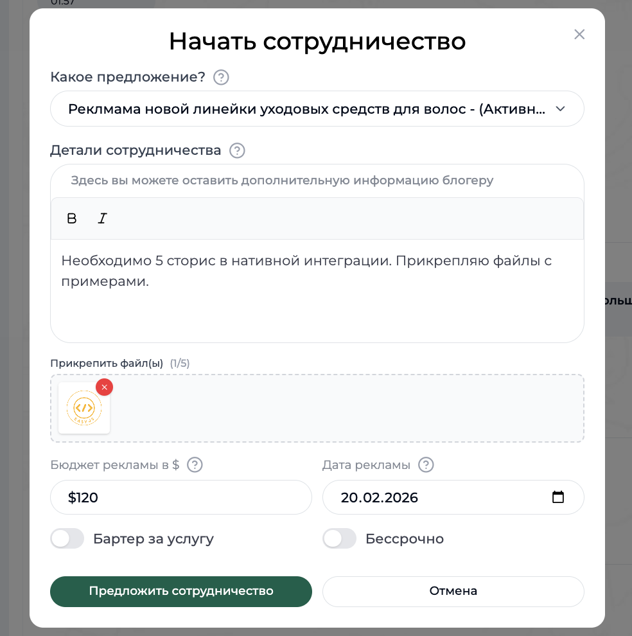Screen dimensions: 632x636
Task: Click 'Предложить сотрудничество' to submit
Action: pos(180,591)
